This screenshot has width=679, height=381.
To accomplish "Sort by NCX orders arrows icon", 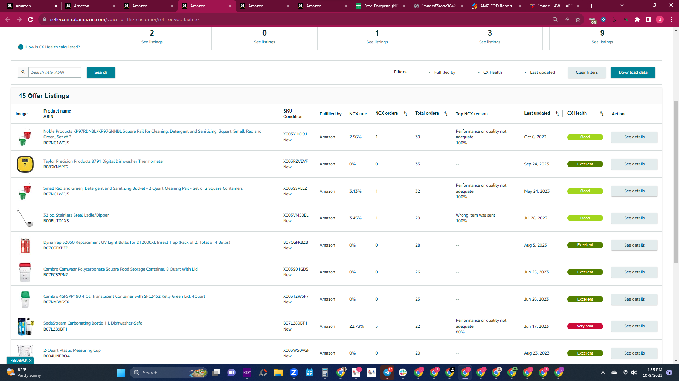I will click(x=405, y=114).
